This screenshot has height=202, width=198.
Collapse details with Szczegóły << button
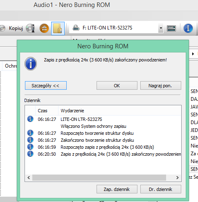point(46,86)
